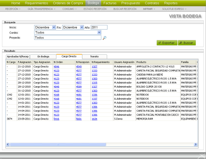Select the Cargo Directo tab
This screenshot has height=159, width=206.
click(x=69, y=56)
